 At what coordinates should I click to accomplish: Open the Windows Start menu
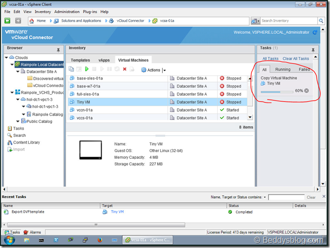click(9, 240)
